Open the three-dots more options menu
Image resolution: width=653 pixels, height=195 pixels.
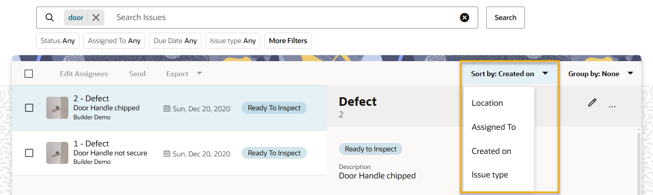pyautogui.click(x=612, y=107)
